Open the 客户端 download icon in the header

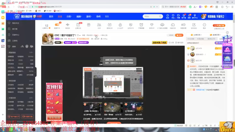184,16
